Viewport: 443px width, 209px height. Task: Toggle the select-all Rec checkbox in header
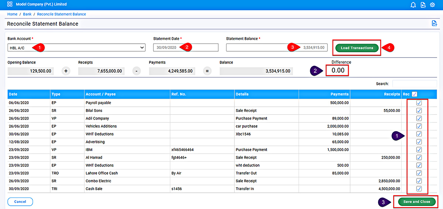[414, 94]
